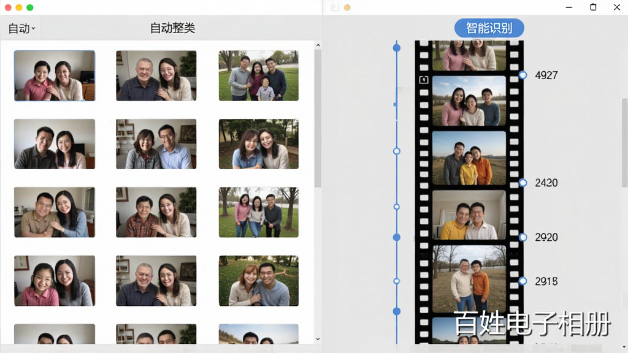628x353 pixels.
Task: Open the 自动 dropdown menu
Action: tap(22, 28)
